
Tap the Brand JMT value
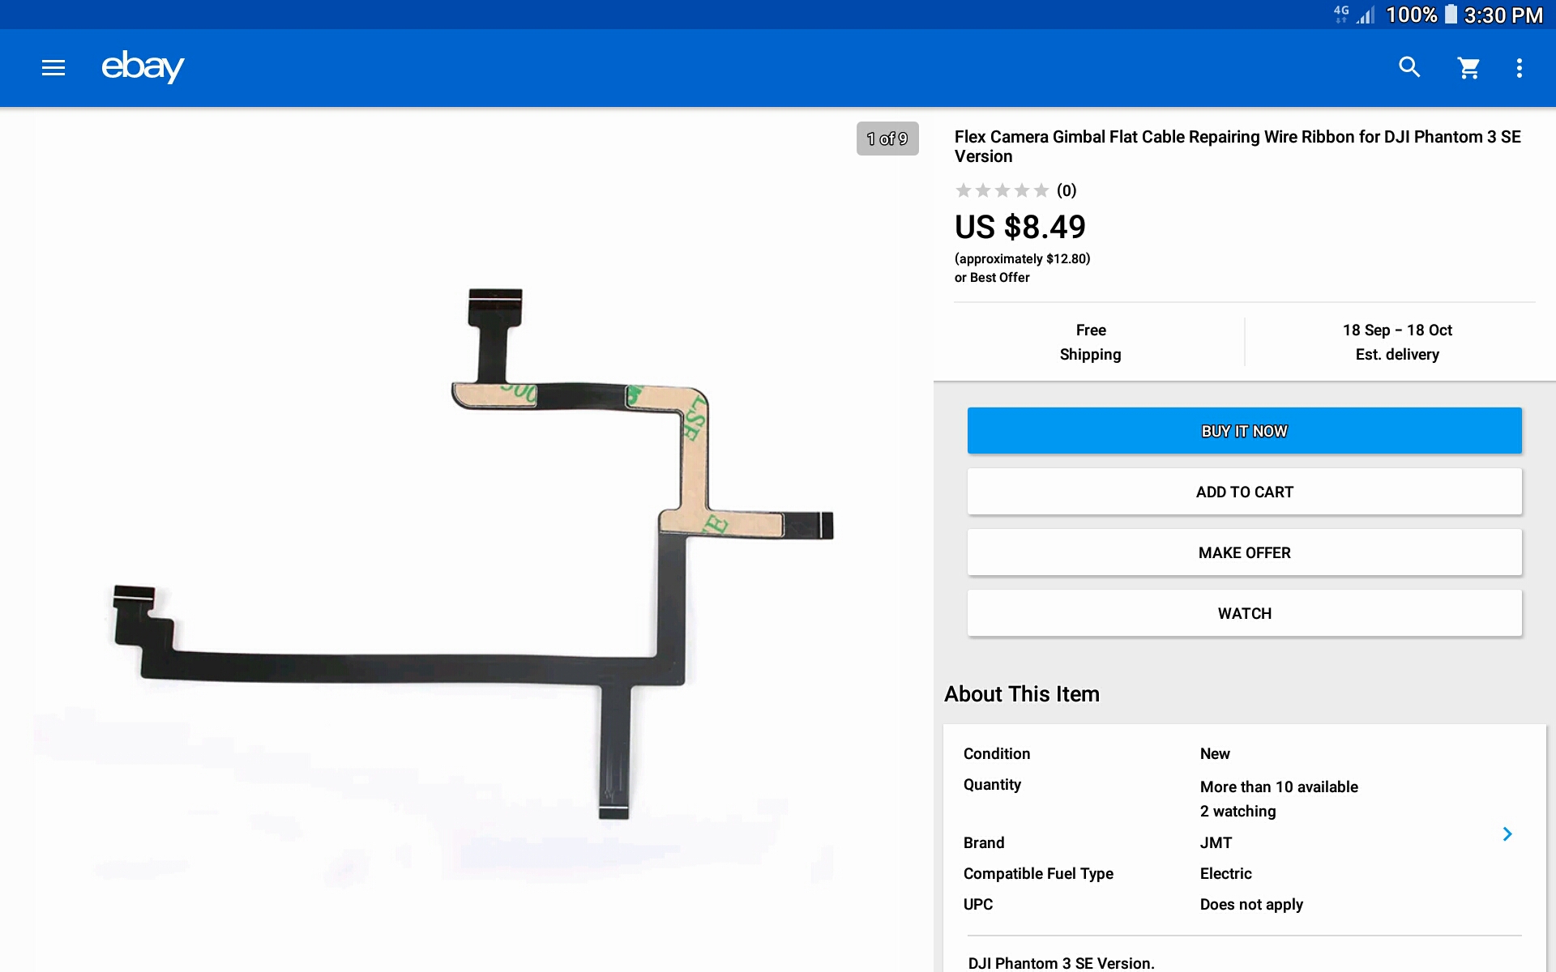click(1216, 842)
